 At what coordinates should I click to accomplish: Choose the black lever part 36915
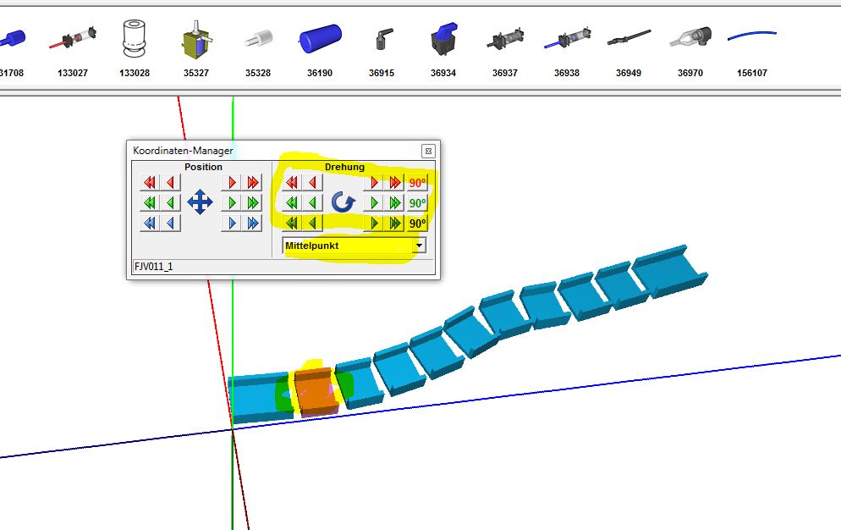382,39
